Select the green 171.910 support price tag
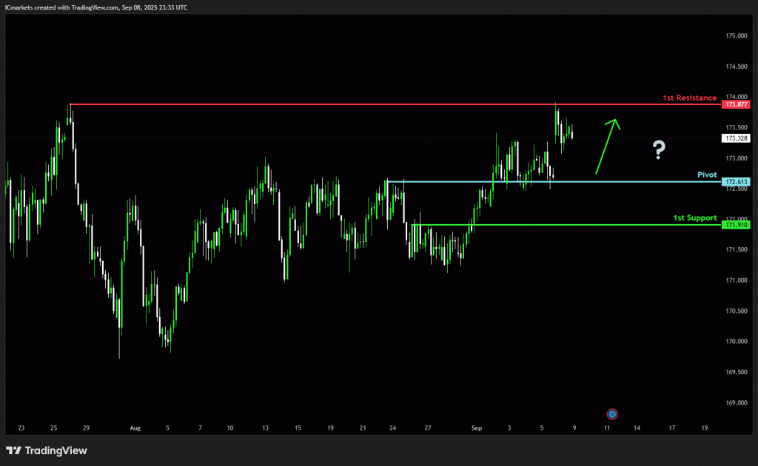This screenshot has width=758, height=466. point(736,225)
